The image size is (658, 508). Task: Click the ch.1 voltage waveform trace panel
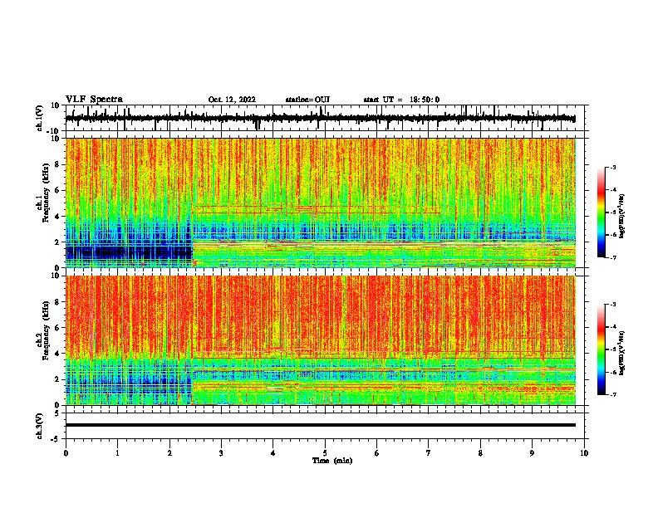327,118
